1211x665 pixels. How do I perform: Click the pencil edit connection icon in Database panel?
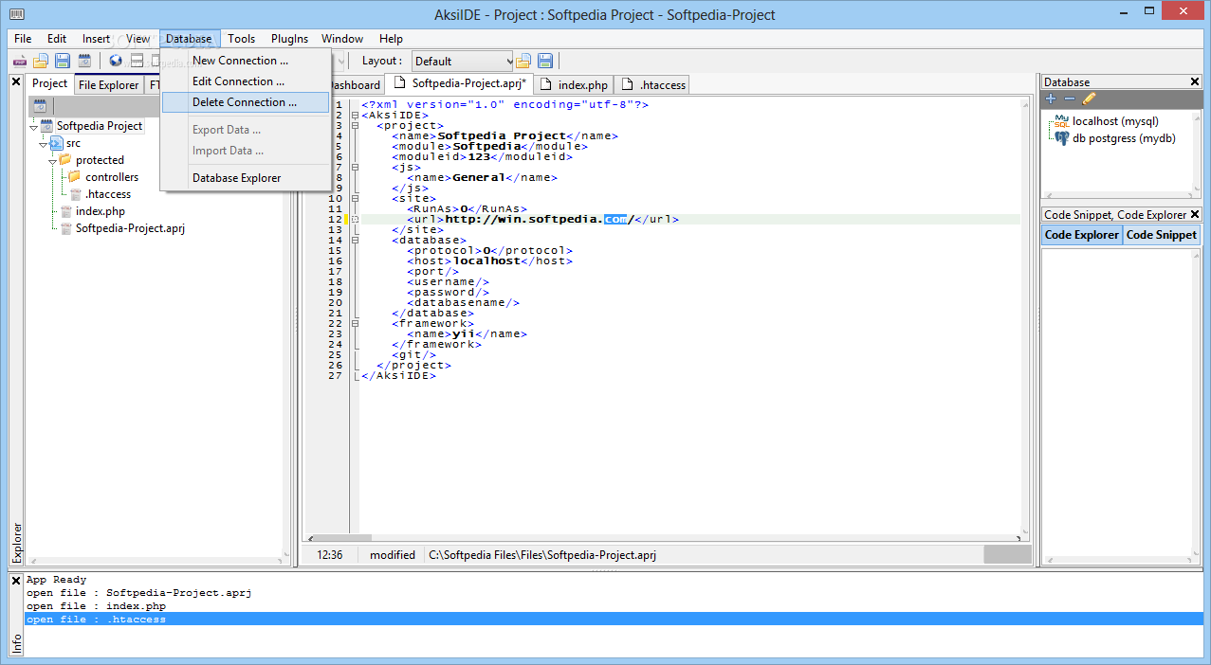[1089, 99]
